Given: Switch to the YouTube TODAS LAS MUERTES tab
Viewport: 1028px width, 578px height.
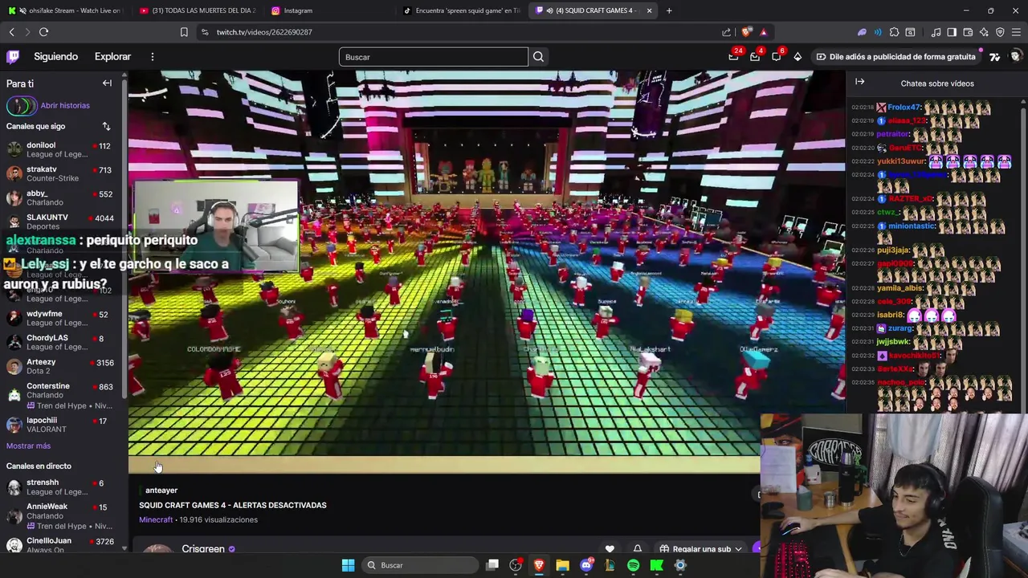Looking at the screenshot, I should [197, 10].
